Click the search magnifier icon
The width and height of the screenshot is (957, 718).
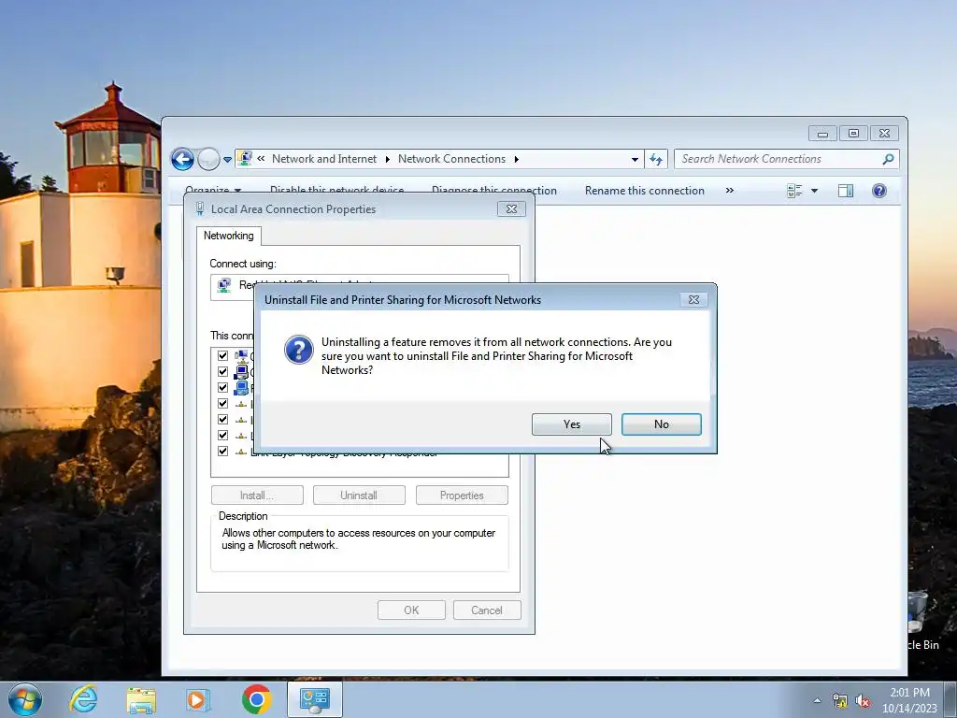tap(889, 159)
